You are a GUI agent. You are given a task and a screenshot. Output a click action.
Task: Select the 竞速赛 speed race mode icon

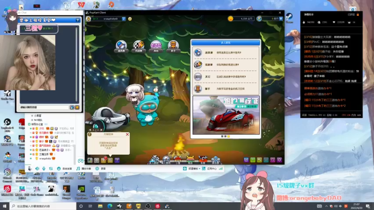click(138, 46)
